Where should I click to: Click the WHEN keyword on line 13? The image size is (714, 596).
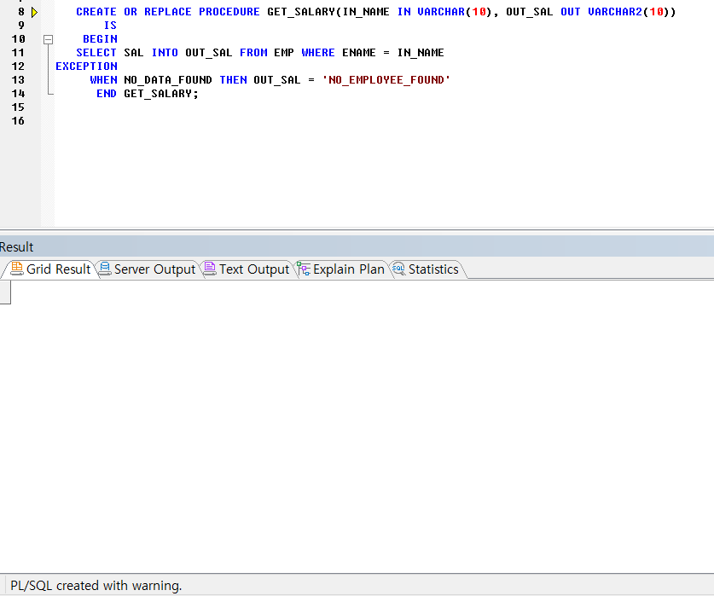[x=103, y=80]
